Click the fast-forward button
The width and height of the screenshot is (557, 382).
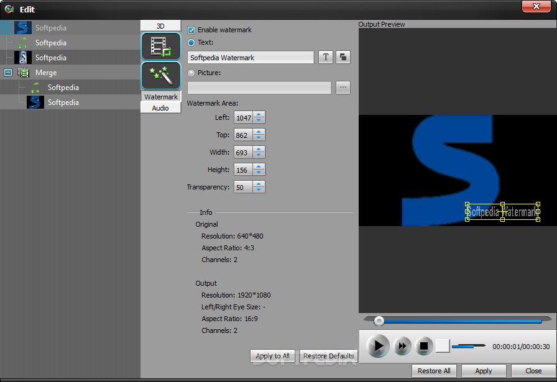pyautogui.click(x=402, y=346)
